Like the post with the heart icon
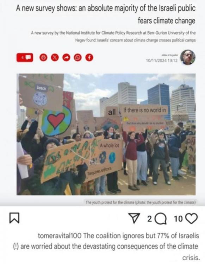 pyautogui.click(x=191, y=219)
